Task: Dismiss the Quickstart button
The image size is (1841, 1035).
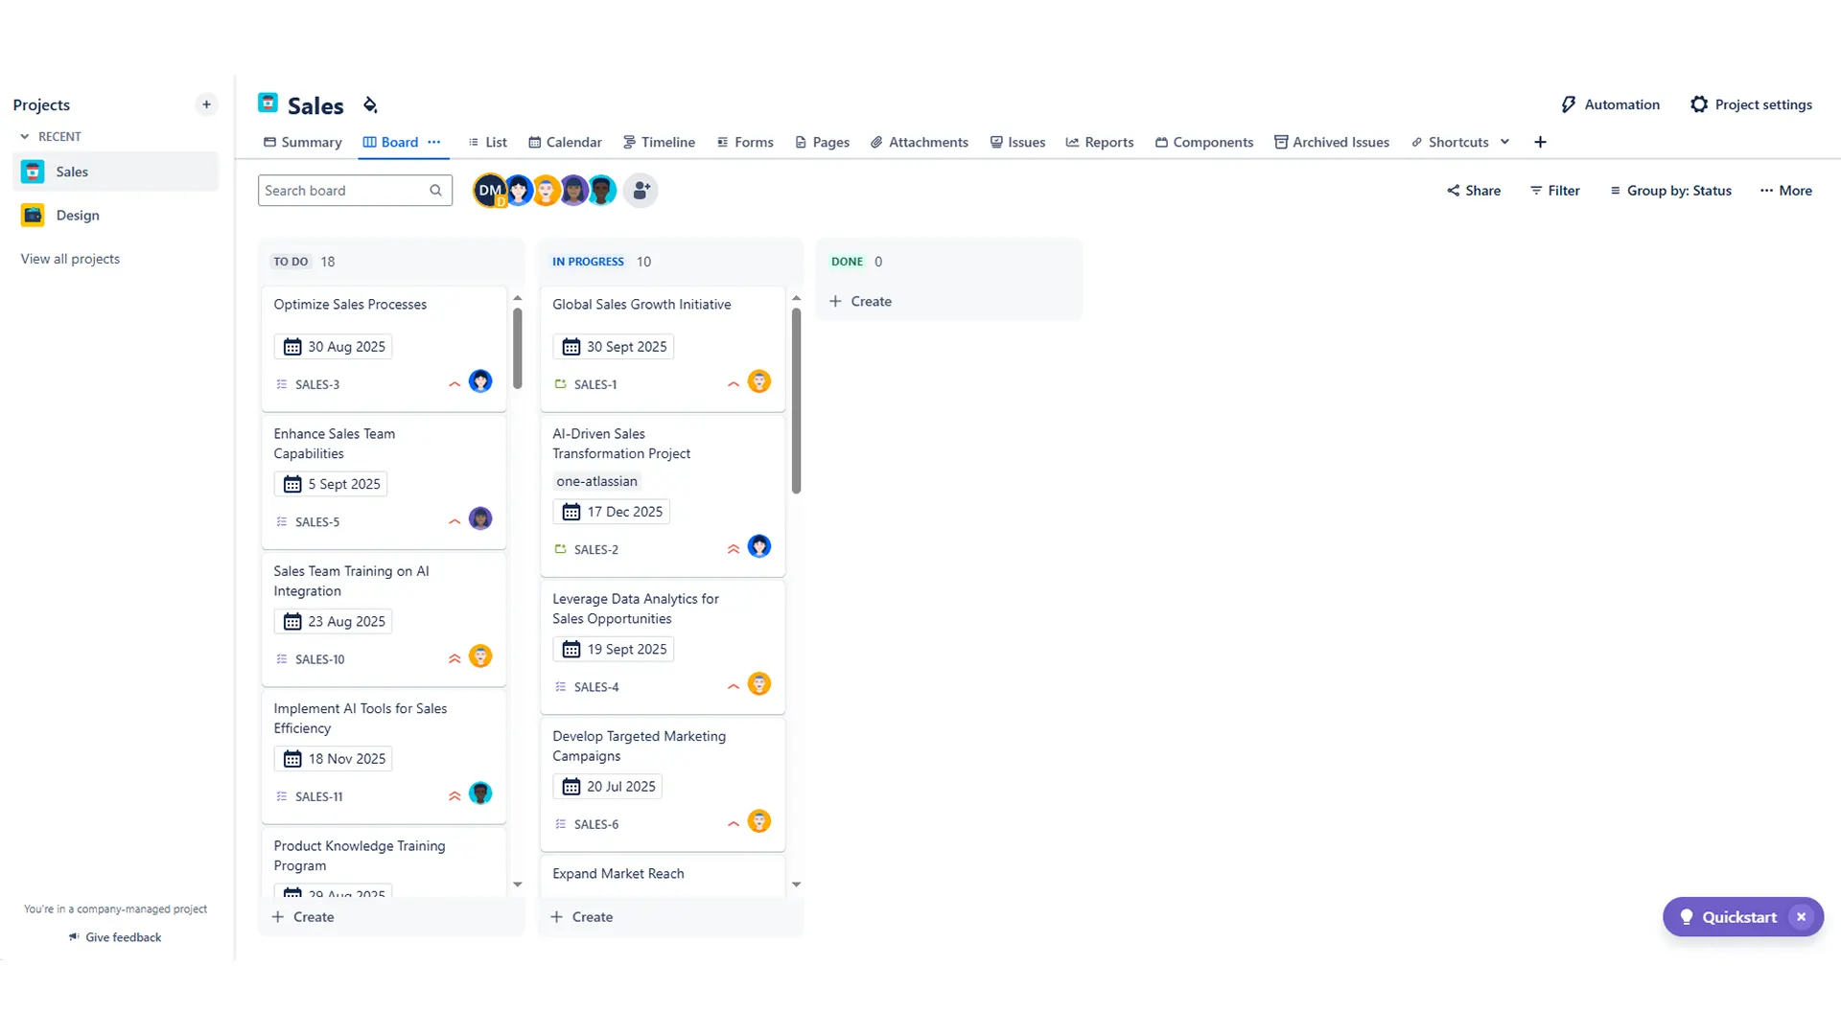Action: coord(1802,917)
